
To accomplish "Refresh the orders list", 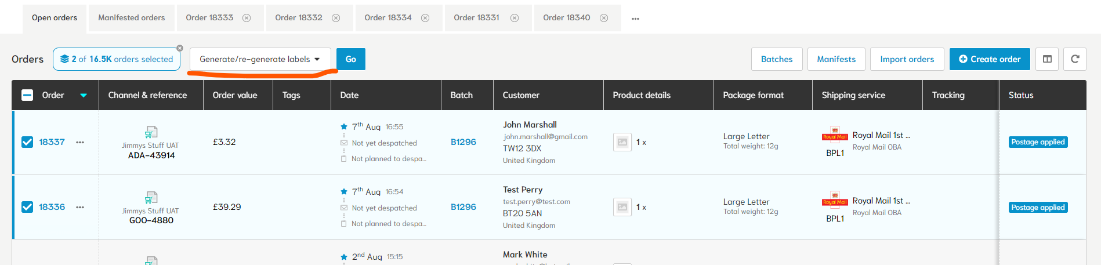I will (1075, 59).
